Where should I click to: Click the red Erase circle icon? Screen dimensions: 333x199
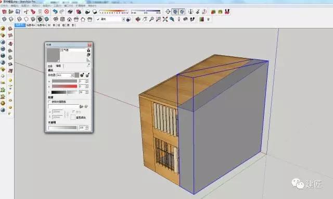[47, 11]
